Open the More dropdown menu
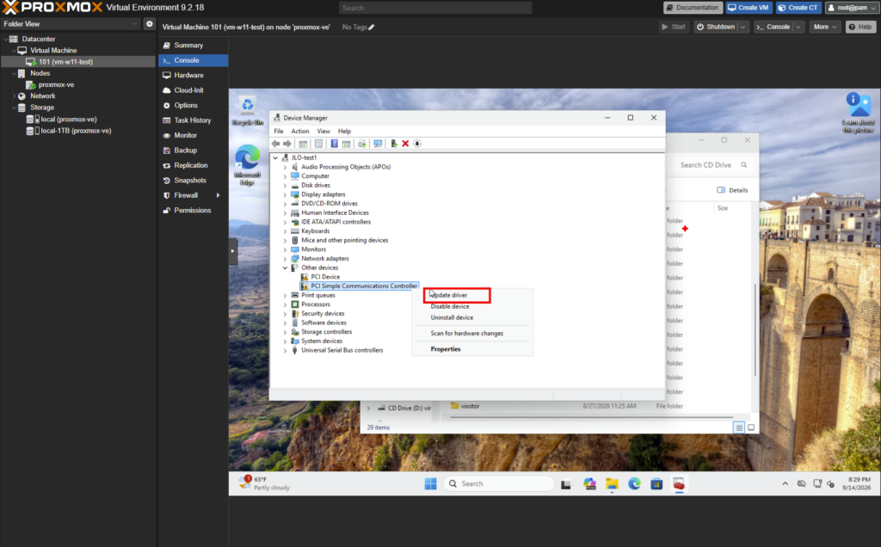 pos(825,27)
